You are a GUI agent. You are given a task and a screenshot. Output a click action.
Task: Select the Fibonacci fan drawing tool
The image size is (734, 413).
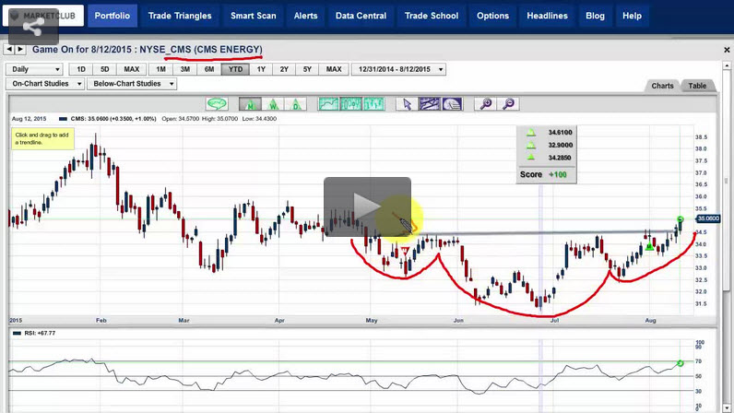(x=450, y=104)
